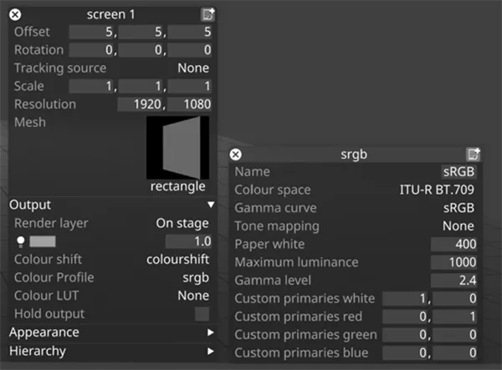Click the Hold output label
This screenshot has height=370, width=502.
point(49,314)
